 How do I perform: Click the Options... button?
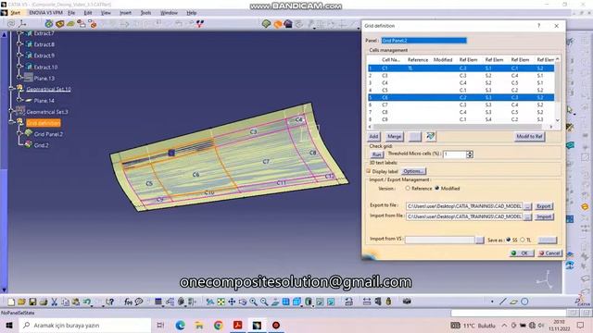(412, 171)
